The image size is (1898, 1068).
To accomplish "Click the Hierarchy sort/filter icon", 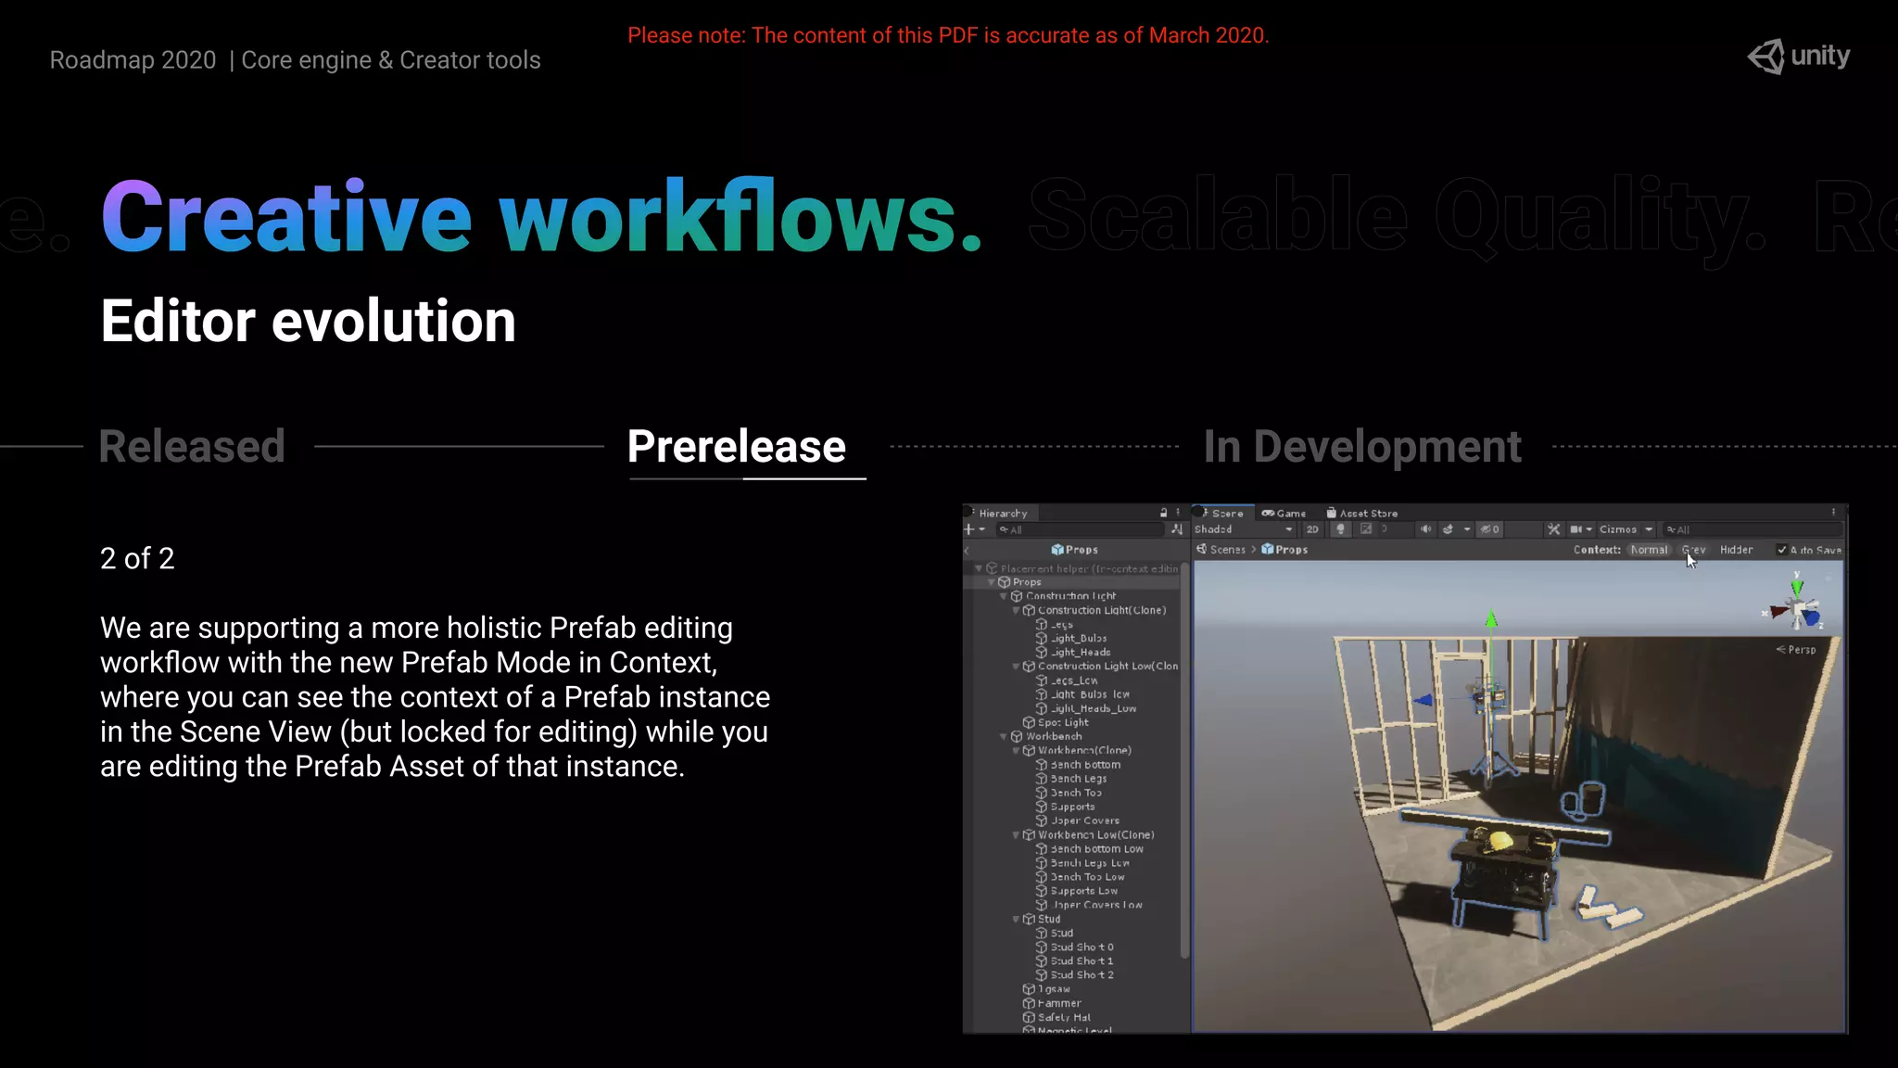I will pyautogui.click(x=1177, y=529).
